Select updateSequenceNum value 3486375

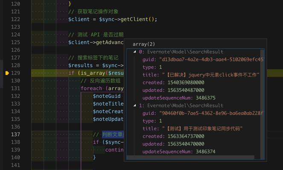(x=206, y=98)
